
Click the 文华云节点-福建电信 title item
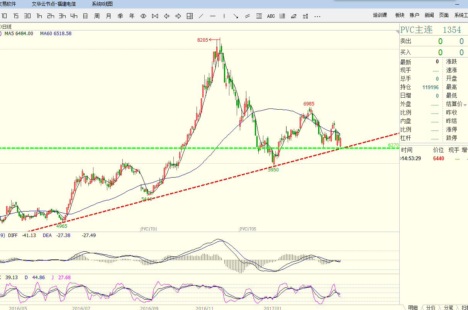click(x=54, y=4)
